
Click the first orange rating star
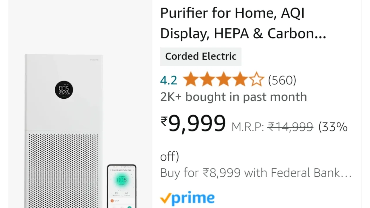[x=190, y=79]
